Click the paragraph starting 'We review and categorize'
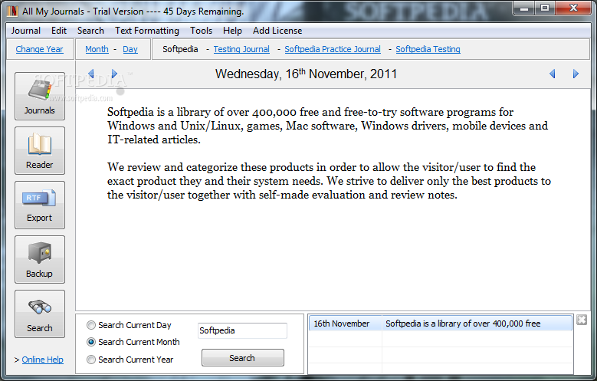Screen dimensions: 597x381 (x=329, y=181)
